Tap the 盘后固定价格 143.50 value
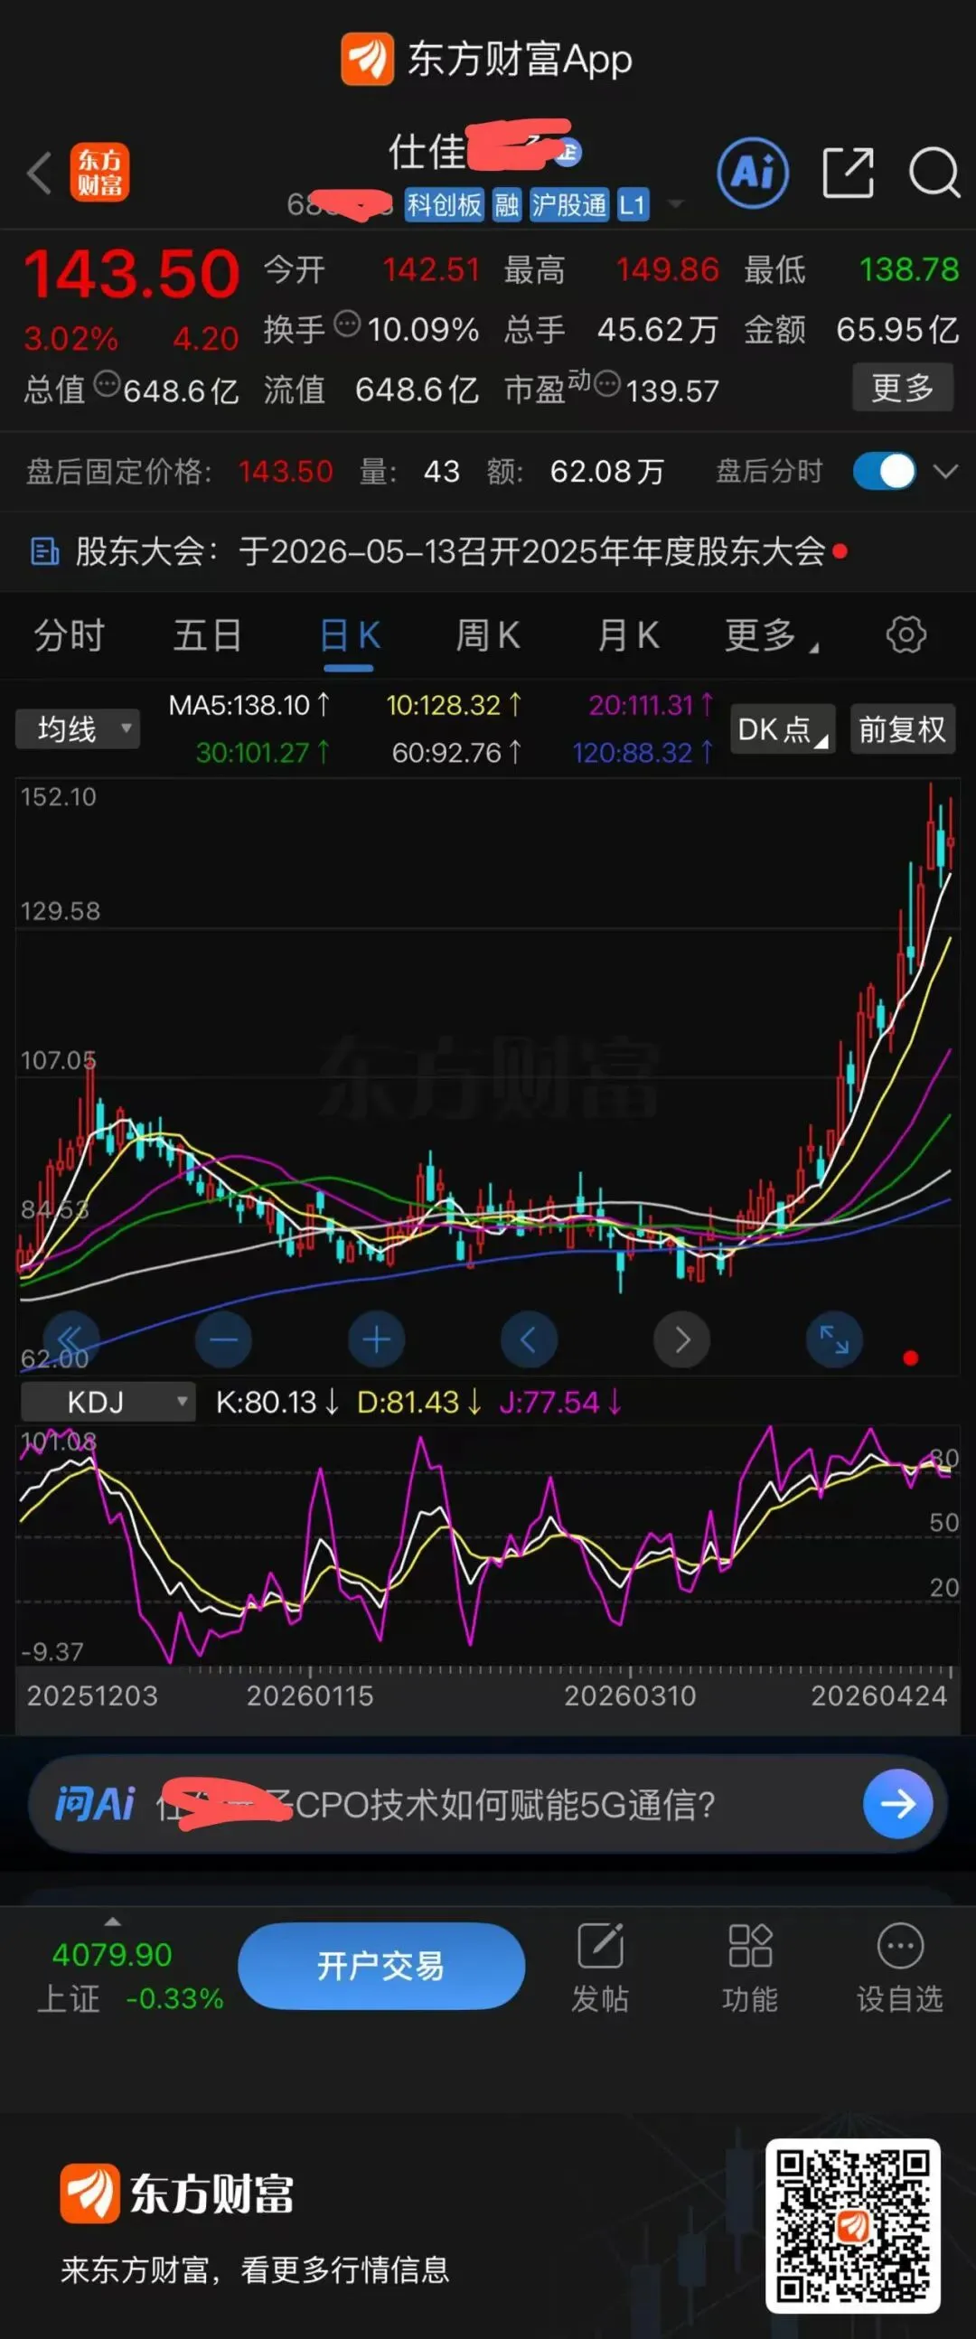 click(x=285, y=471)
